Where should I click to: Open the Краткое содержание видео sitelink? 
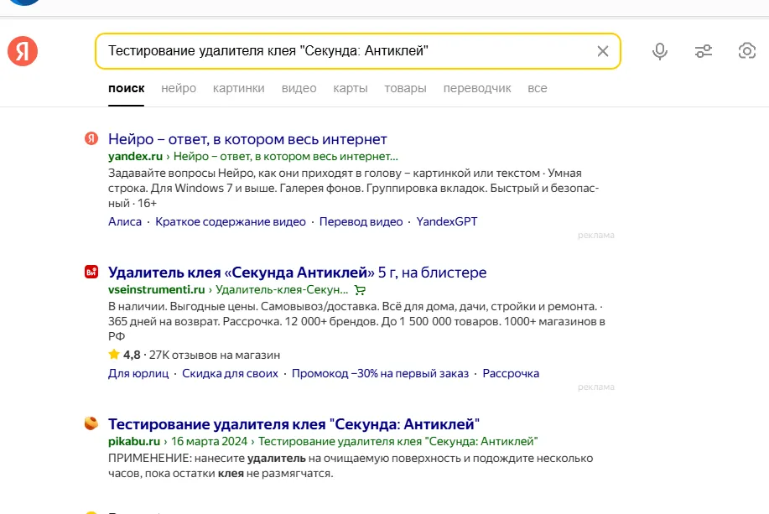tap(230, 221)
